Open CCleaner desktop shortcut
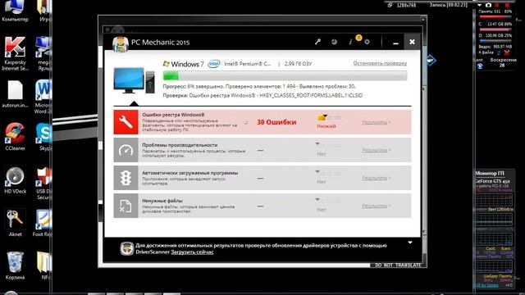The width and height of the screenshot is (525, 295). click(15, 137)
